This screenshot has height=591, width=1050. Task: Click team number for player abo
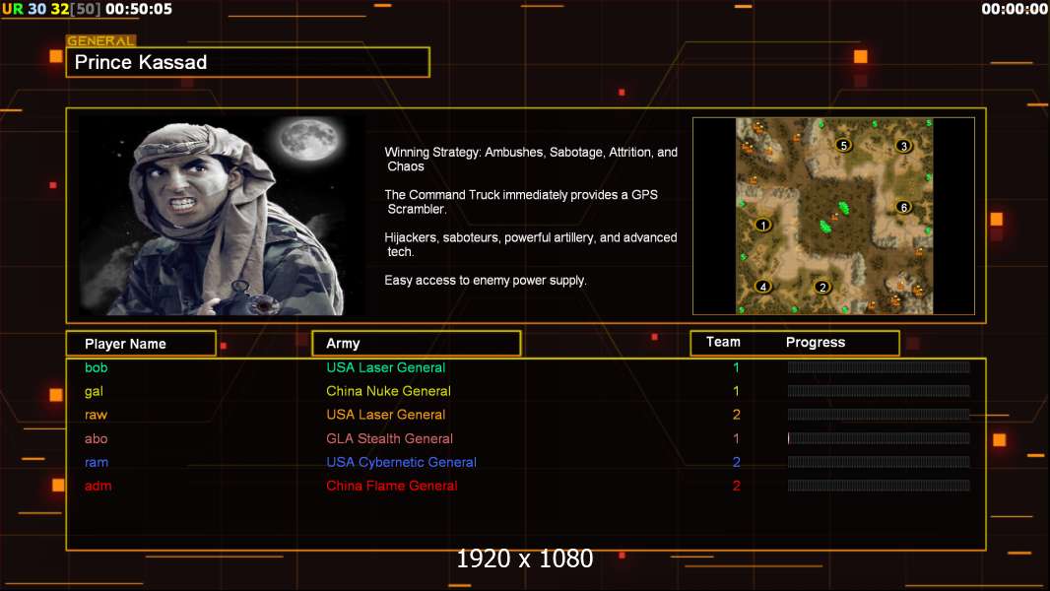(736, 438)
